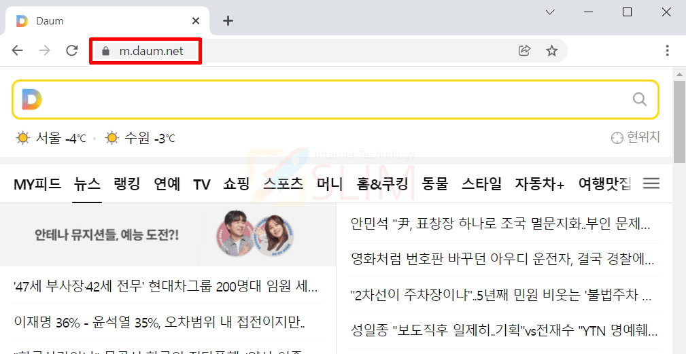Close the Daum tab
The height and width of the screenshot is (354, 686).
(196, 20)
